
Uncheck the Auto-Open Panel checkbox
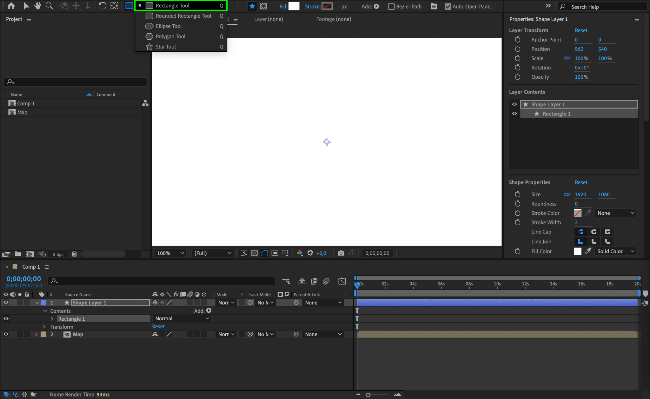coord(448,6)
